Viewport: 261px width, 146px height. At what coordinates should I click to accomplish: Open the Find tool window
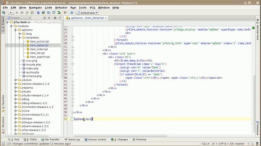coord(13,140)
